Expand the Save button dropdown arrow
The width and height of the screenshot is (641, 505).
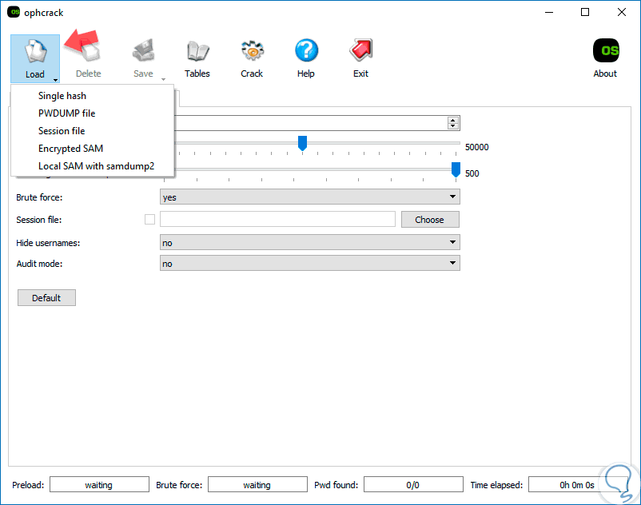(163, 79)
